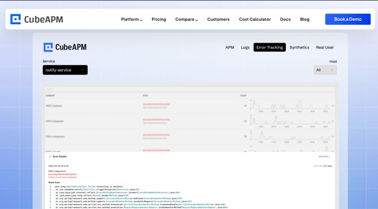Image resolution: width=378 pixels, height=209 pixels.
Task: Click the red 'java.lang.RuntimeException' error name in Error Details
Action: coord(62,174)
